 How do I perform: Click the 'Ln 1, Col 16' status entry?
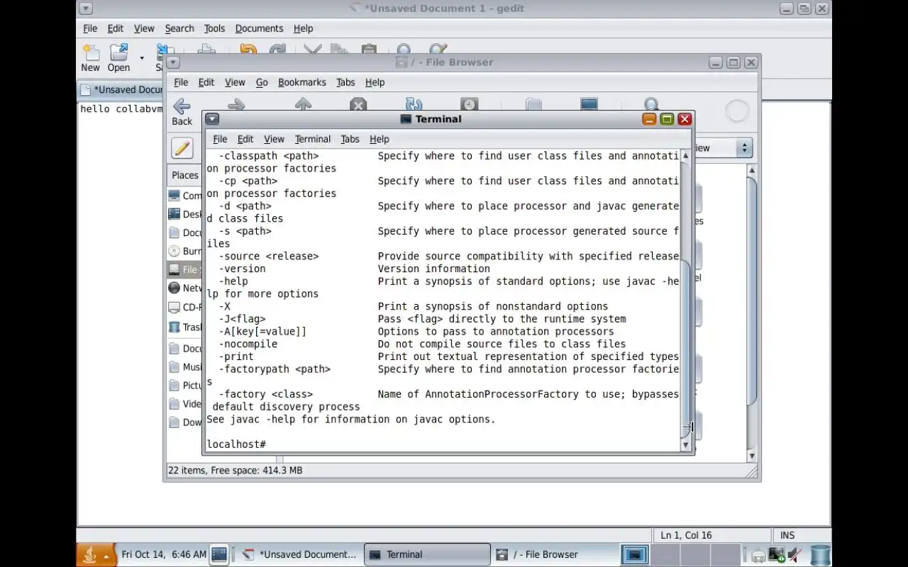pyautogui.click(x=686, y=535)
